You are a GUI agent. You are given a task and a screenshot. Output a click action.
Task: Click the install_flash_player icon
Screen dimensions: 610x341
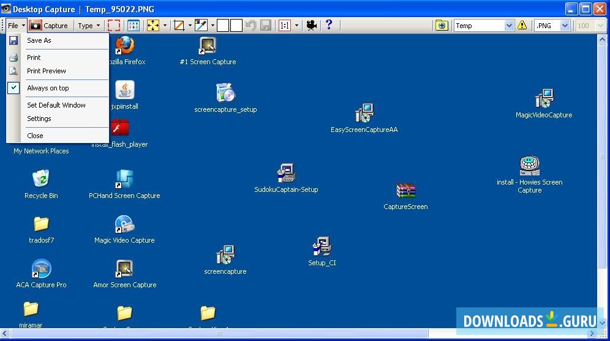click(x=119, y=127)
